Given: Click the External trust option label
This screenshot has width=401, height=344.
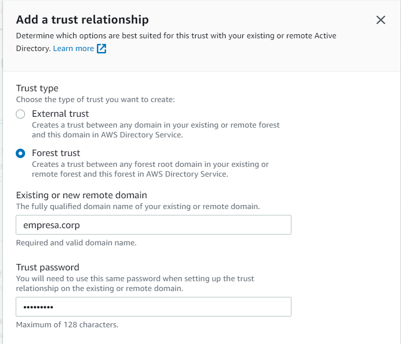Looking at the screenshot, I should (x=60, y=114).
